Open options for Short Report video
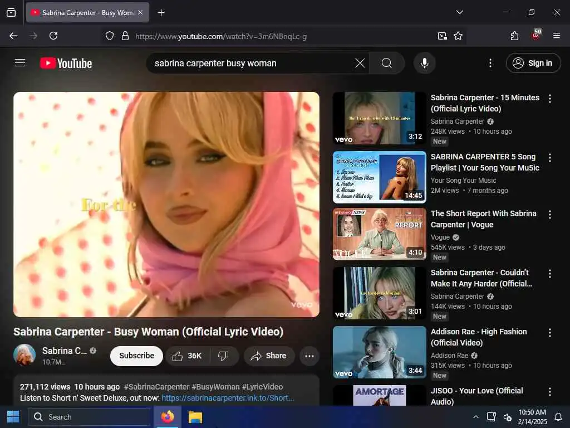This screenshot has height=428, width=570. pos(549,215)
